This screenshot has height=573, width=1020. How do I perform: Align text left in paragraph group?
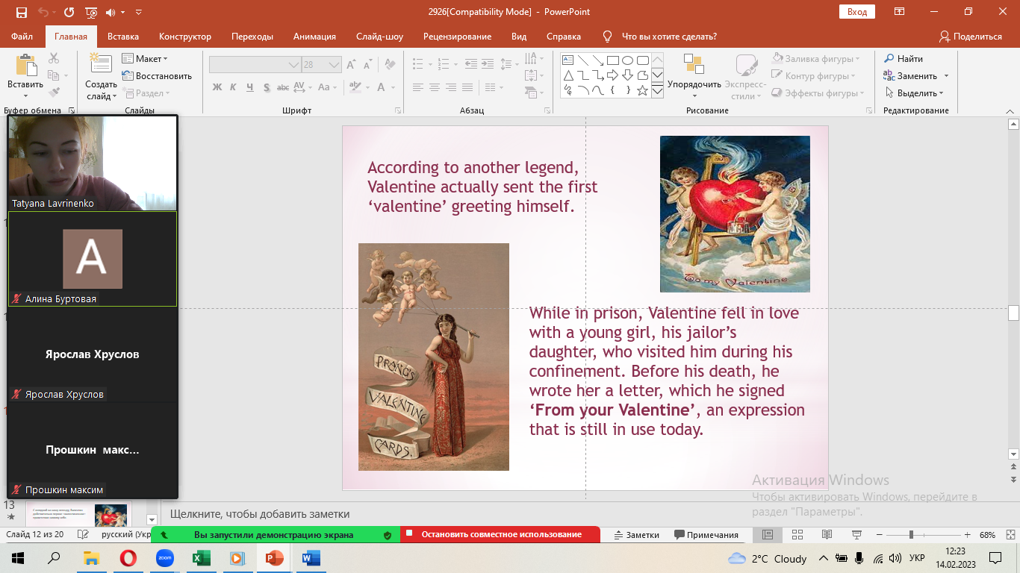pyautogui.click(x=418, y=87)
